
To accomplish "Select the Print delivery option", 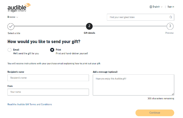I will coord(52,50).
